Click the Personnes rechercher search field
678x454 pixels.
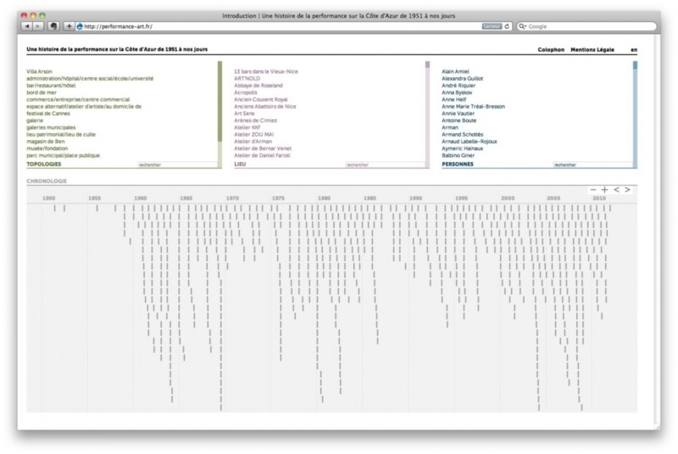point(592,165)
